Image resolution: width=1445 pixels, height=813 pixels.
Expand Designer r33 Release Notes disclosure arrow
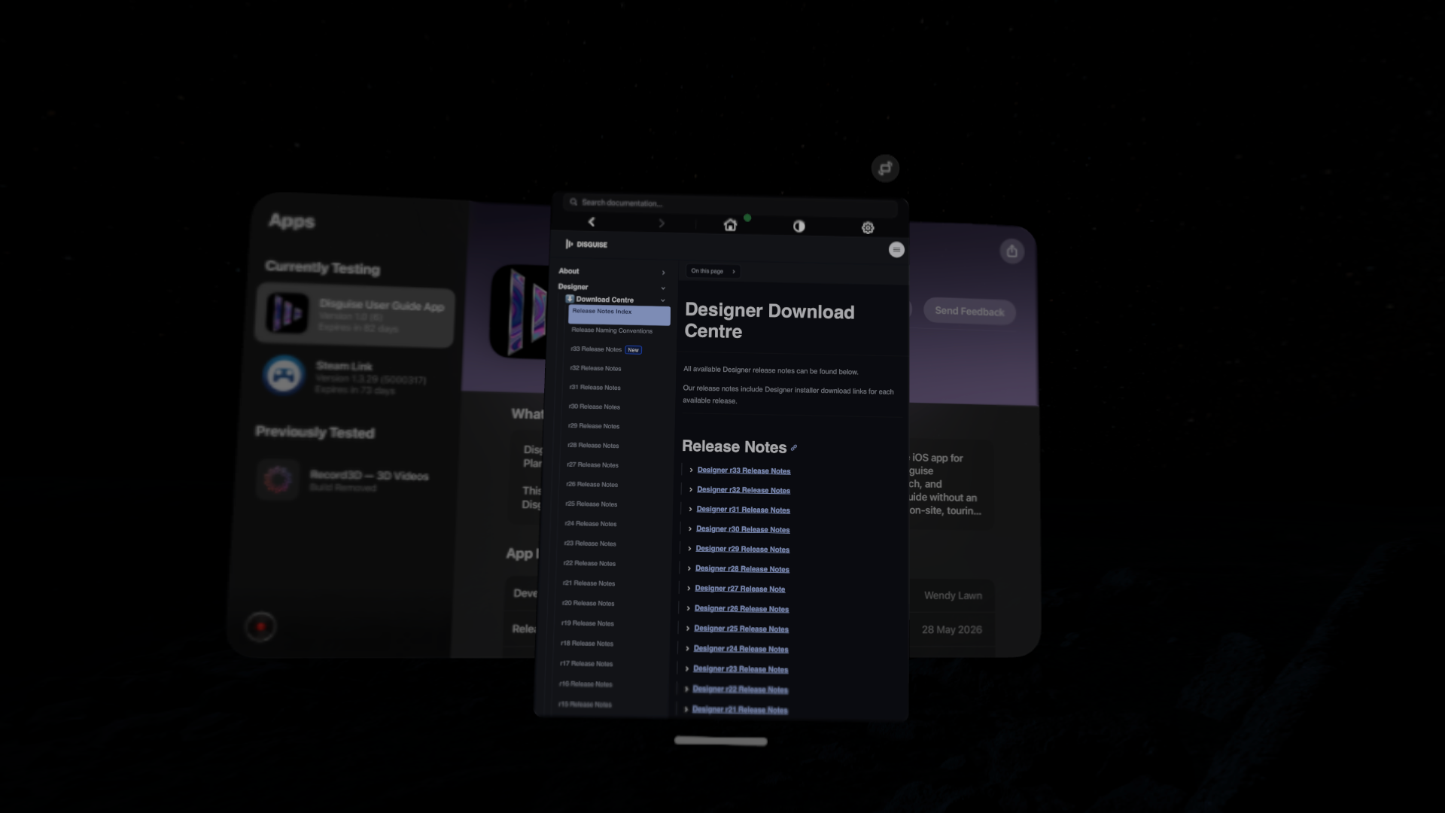click(x=691, y=470)
